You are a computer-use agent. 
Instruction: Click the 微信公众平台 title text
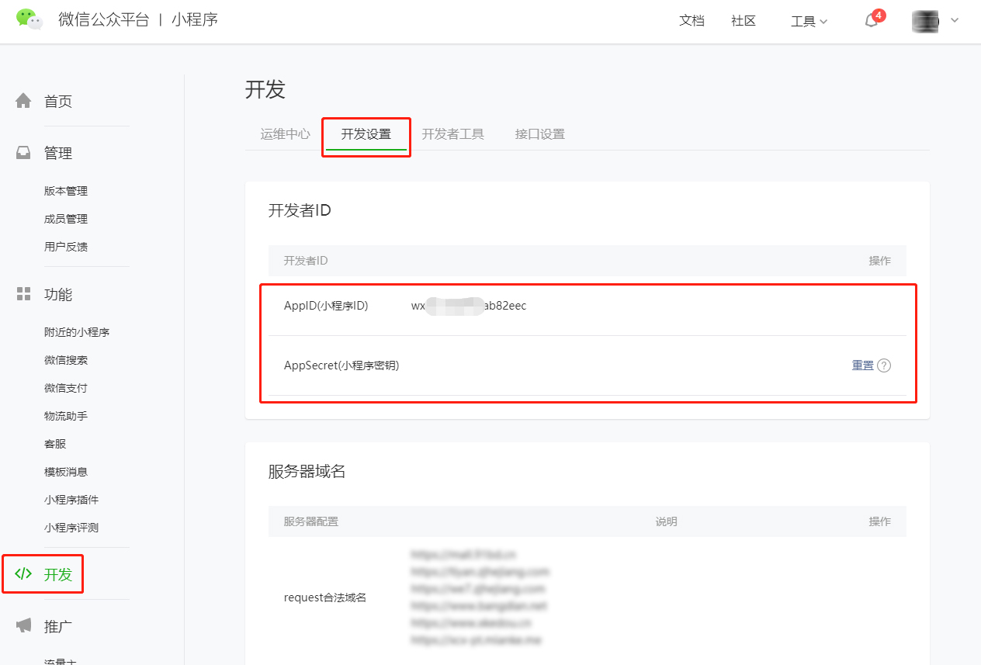(103, 20)
